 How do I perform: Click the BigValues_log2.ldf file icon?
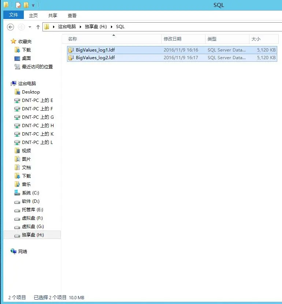[71, 58]
